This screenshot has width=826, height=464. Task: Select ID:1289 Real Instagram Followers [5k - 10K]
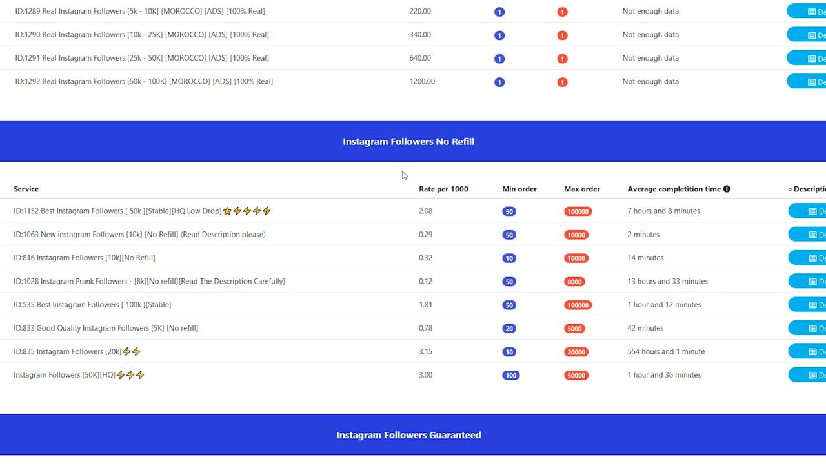[x=140, y=11]
